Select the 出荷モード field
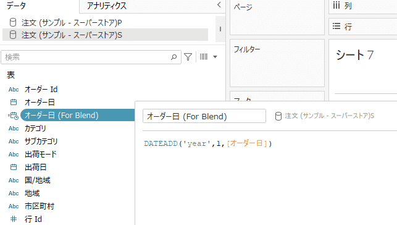This screenshot has height=225, width=397. click(41, 154)
